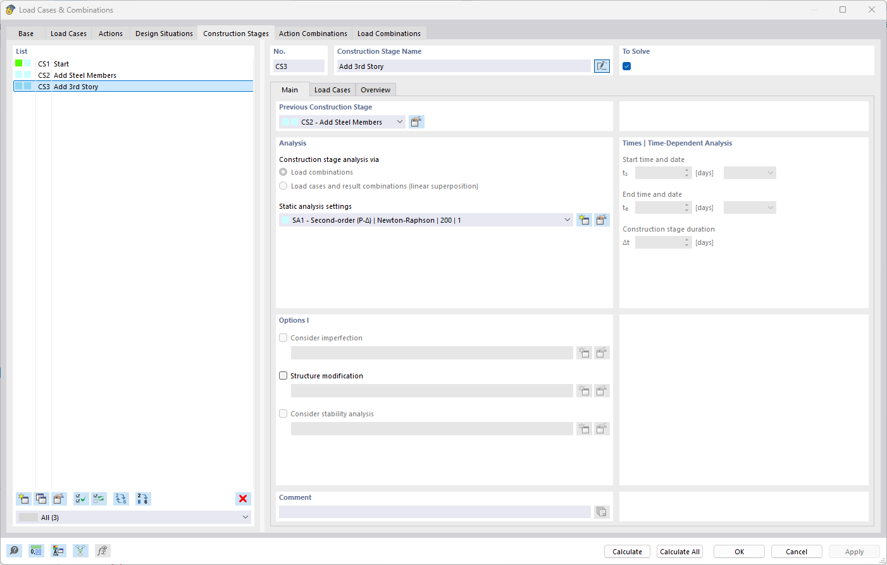Screen dimensions: 887x565
Task: Create new static analysis settings icon
Action: [584, 220]
